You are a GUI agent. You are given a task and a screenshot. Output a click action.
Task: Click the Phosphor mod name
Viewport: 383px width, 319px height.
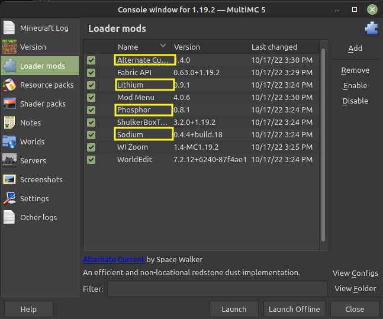point(134,110)
